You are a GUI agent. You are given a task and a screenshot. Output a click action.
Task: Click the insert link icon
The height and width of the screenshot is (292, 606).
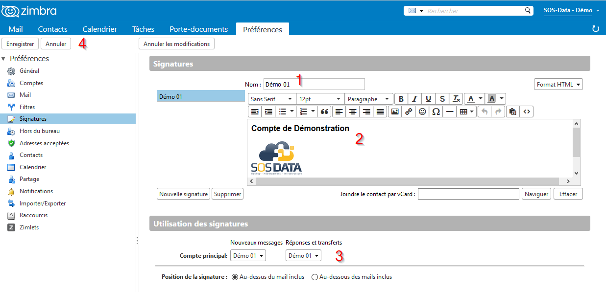[x=408, y=112]
